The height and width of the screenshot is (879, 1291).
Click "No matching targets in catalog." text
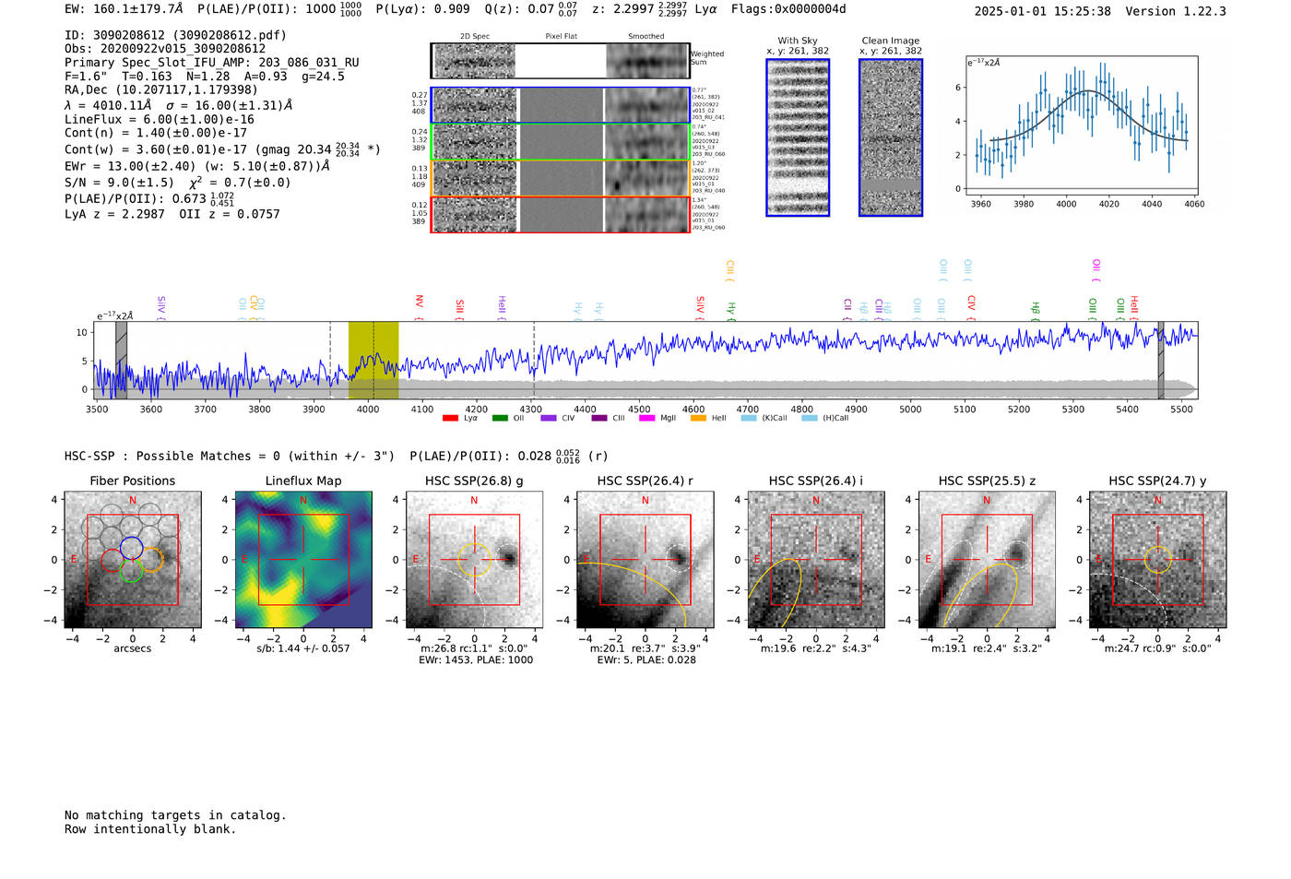175,815
